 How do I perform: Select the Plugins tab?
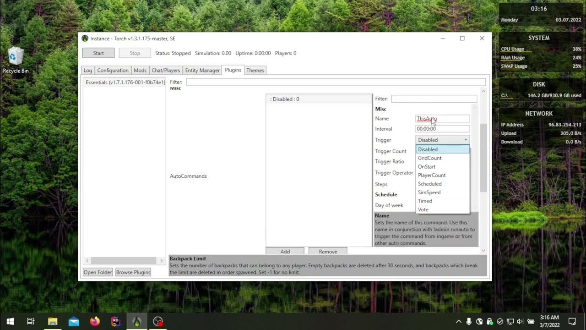pos(233,70)
